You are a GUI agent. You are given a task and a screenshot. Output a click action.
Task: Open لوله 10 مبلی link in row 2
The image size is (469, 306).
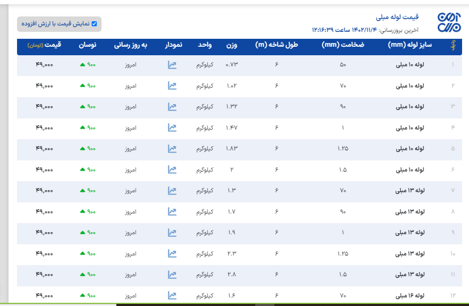pyautogui.click(x=411, y=86)
